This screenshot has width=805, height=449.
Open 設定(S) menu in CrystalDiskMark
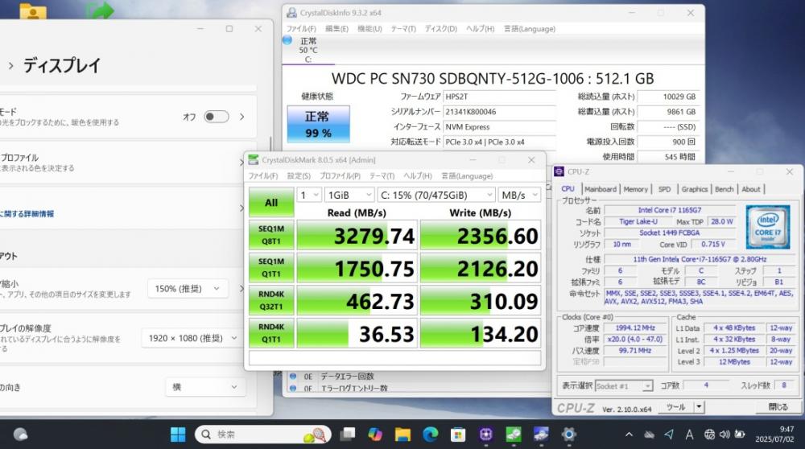point(299,176)
